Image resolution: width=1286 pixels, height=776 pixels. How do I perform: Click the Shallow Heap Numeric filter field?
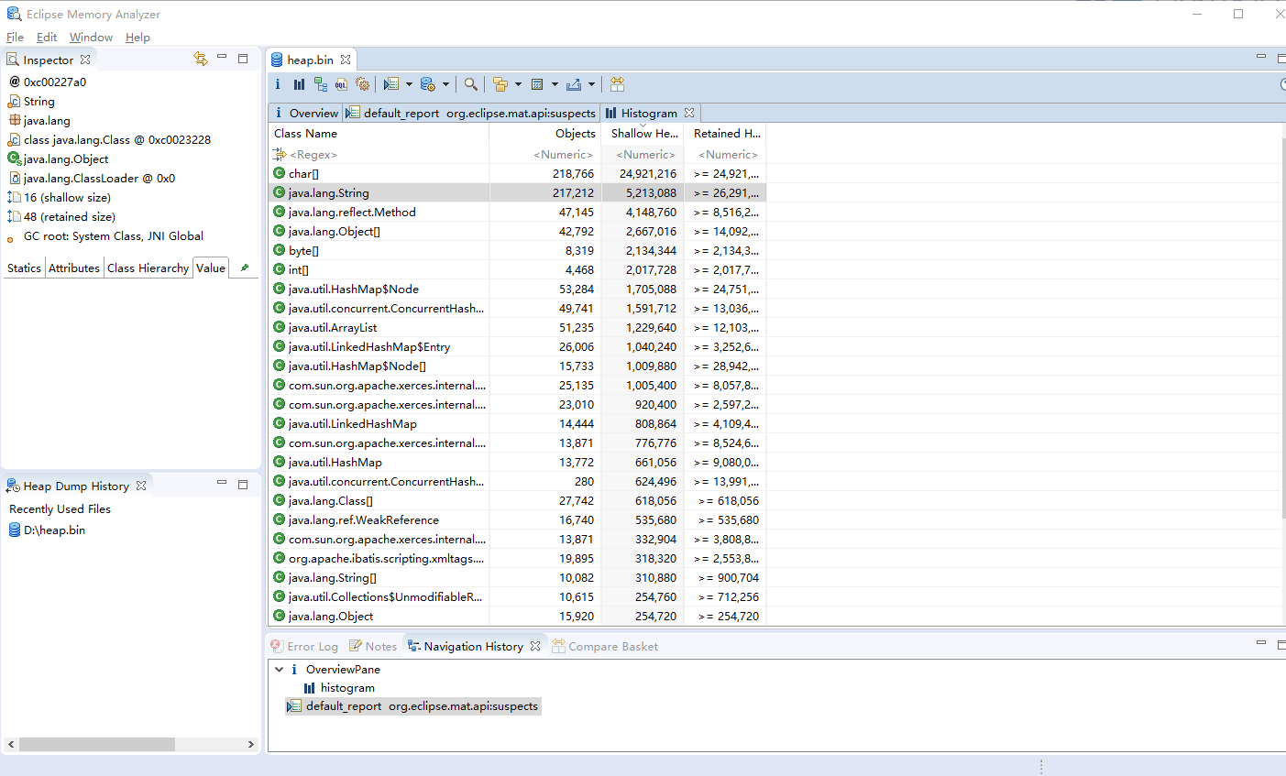tap(643, 154)
